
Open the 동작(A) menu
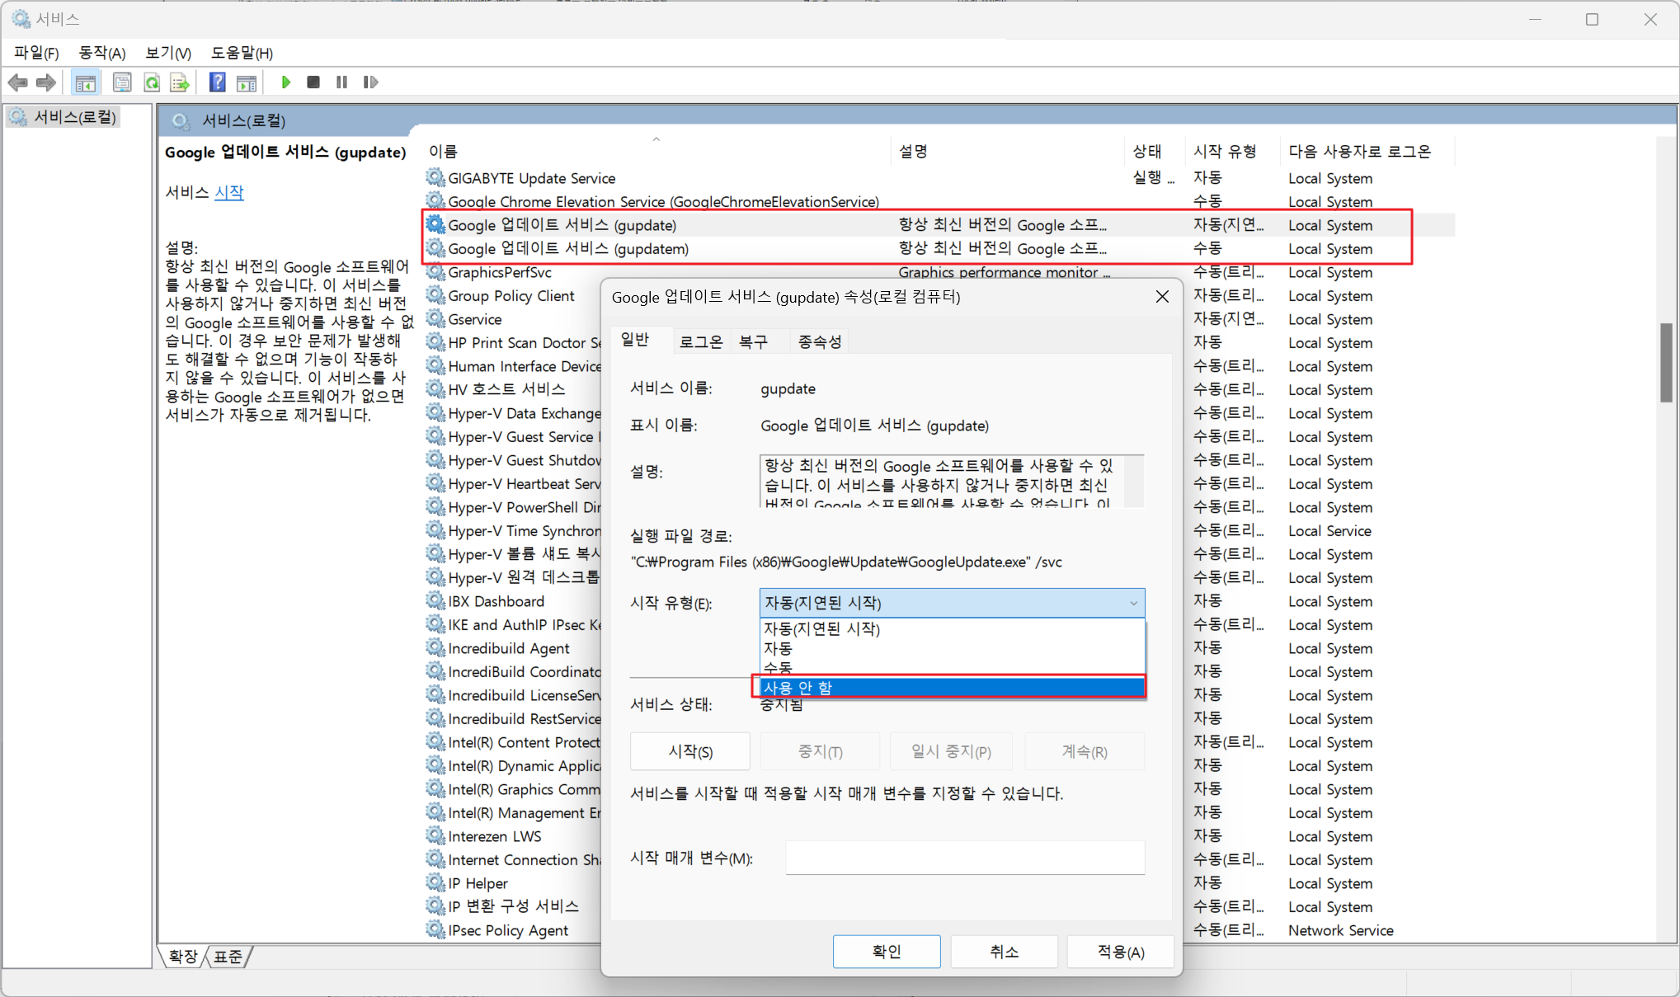[x=101, y=53]
